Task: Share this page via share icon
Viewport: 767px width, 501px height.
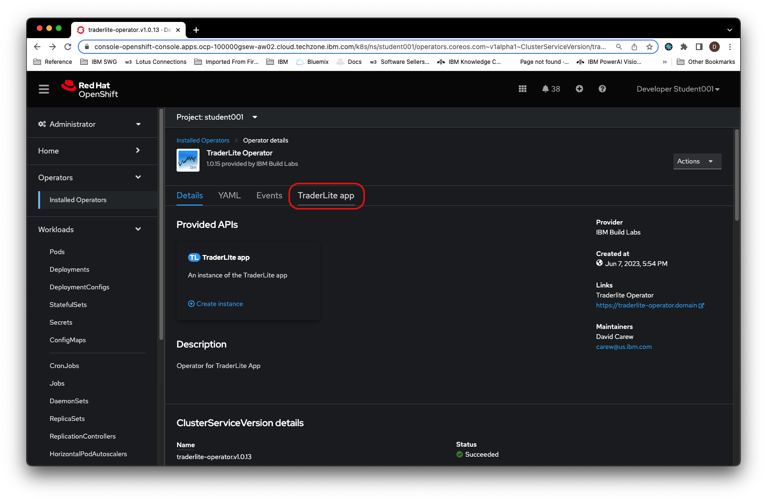Action: coord(634,47)
